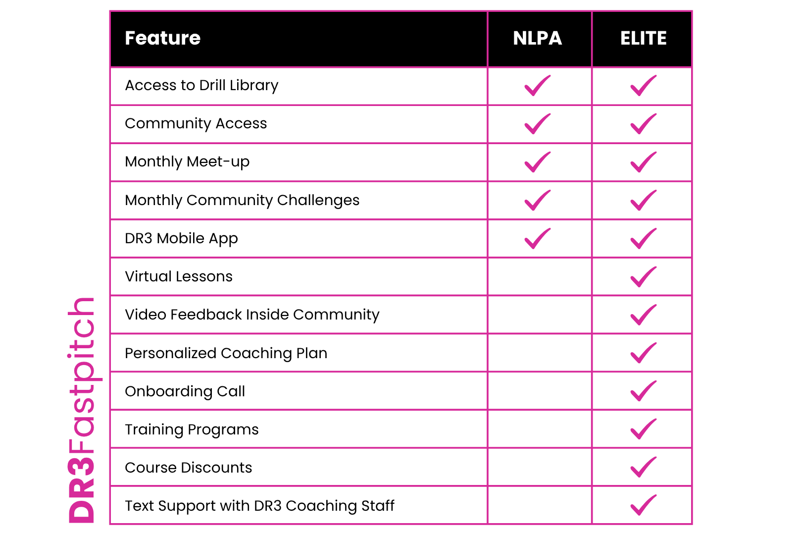This screenshot has width=802, height=535.
Task: Click the ELITE checkmark for Community Access
Action: click(x=644, y=124)
